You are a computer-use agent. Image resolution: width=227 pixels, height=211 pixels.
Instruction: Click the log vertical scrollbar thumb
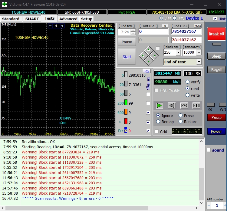[x=201, y=184]
